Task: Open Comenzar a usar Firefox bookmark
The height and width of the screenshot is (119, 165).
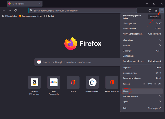Action: 31,16
